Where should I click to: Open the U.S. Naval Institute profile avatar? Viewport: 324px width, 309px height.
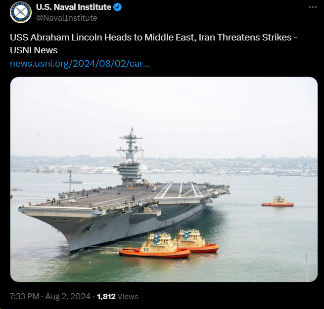pos(21,12)
